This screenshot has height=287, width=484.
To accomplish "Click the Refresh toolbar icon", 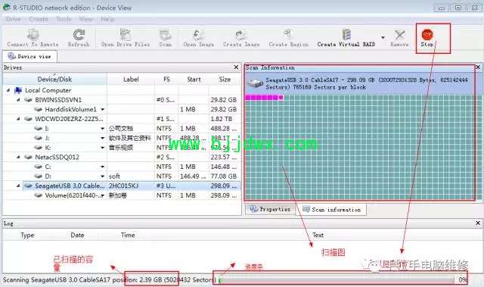I will pos(79,35).
